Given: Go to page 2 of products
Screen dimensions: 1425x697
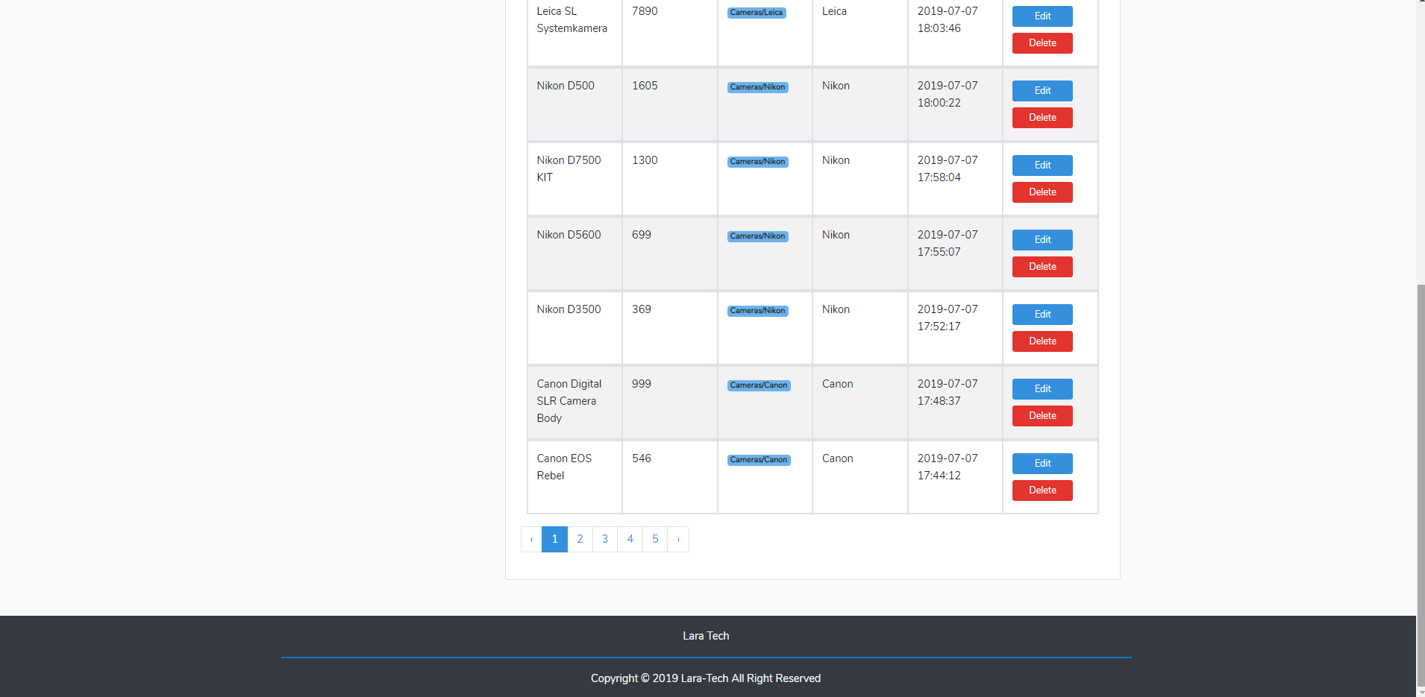Looking at the screenshot, I should point(580,539).
